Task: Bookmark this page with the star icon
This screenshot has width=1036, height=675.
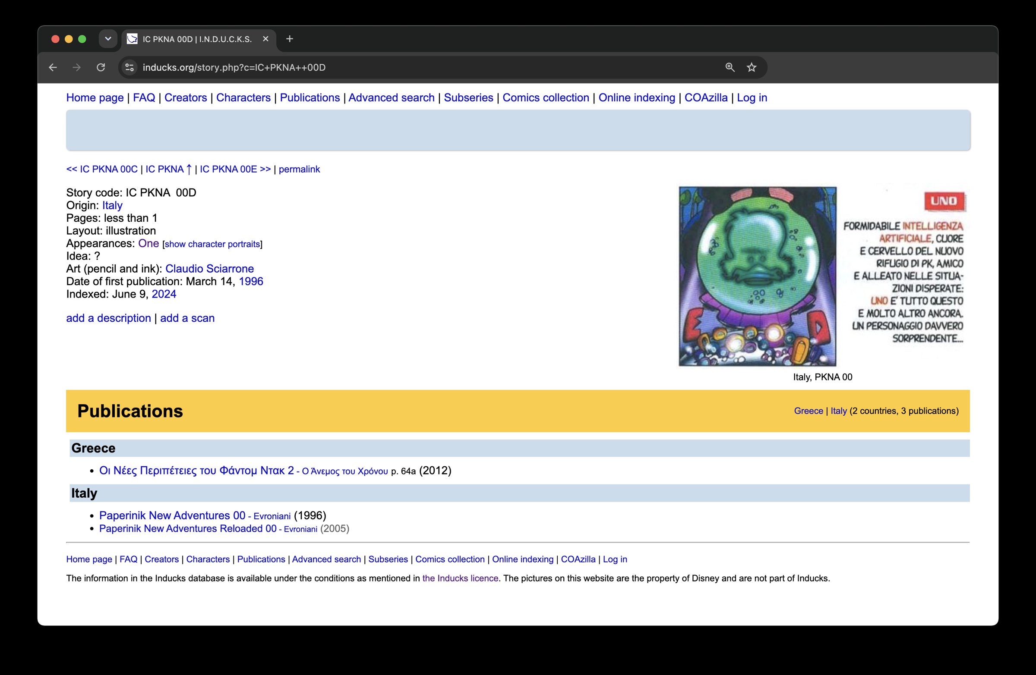Action: pos(752,67)
